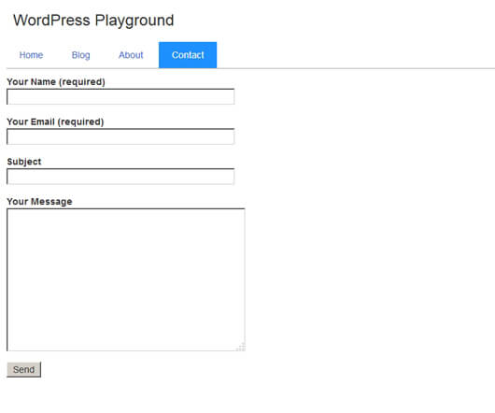Submit the form with Send button

(24, 370)
